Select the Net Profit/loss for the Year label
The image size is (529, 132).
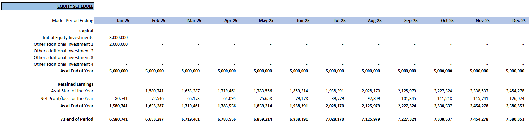coord(67,99)
